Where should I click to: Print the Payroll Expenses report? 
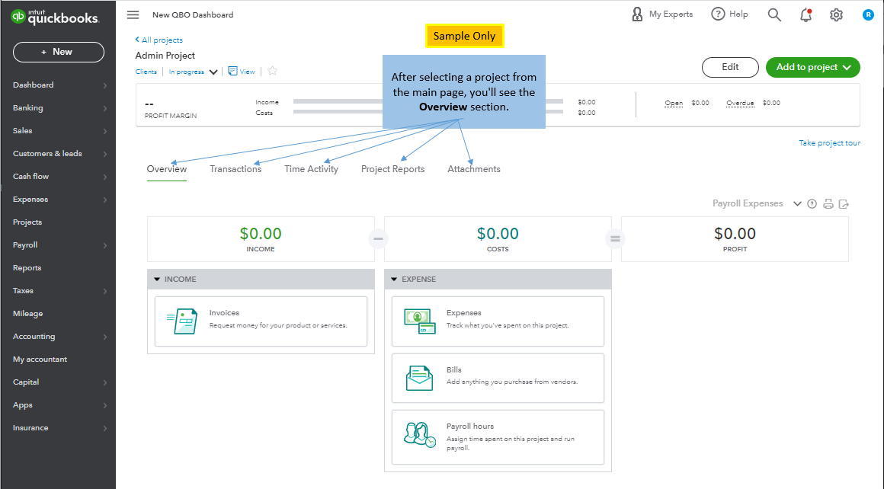point(828,203)
